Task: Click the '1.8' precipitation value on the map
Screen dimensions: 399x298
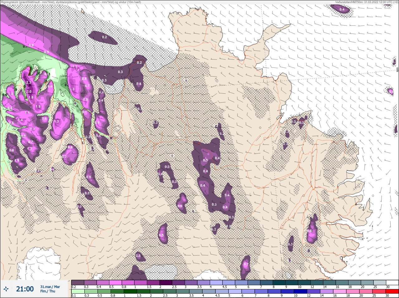Action: coord(31,97)
